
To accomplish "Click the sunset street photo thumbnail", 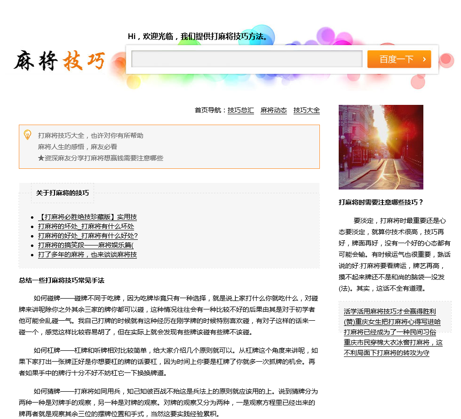I will [x=381, y=147].
